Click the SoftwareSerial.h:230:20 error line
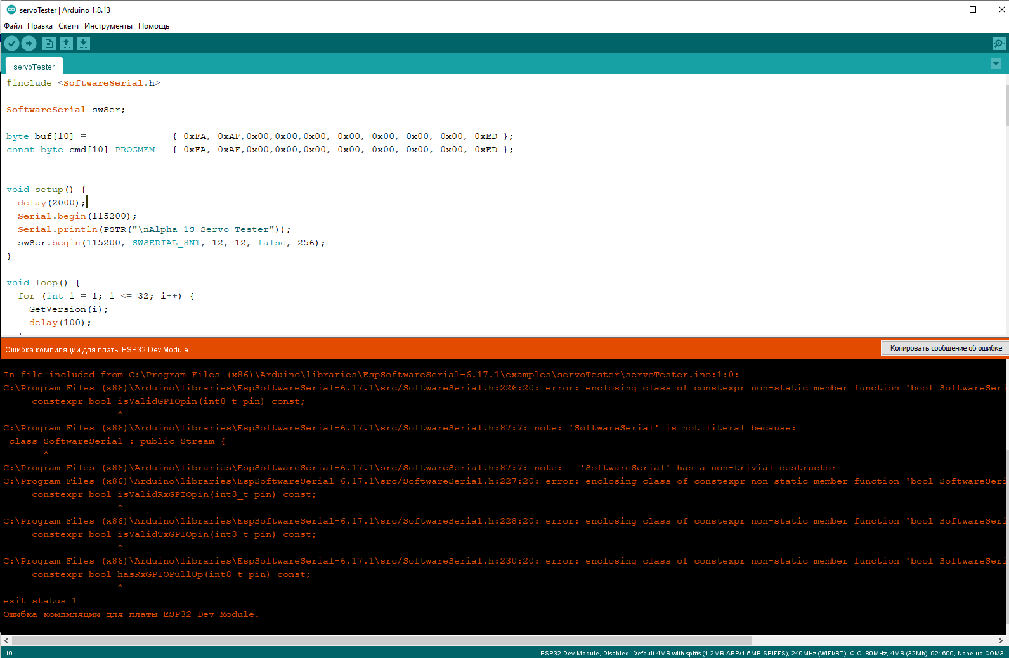The image size is (1009, 658). point(504,561)
